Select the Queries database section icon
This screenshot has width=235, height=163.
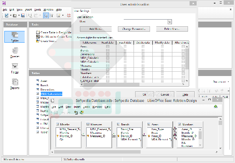(x=15, y=53)
